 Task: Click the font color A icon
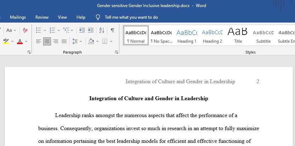click(x=20, y=41)
